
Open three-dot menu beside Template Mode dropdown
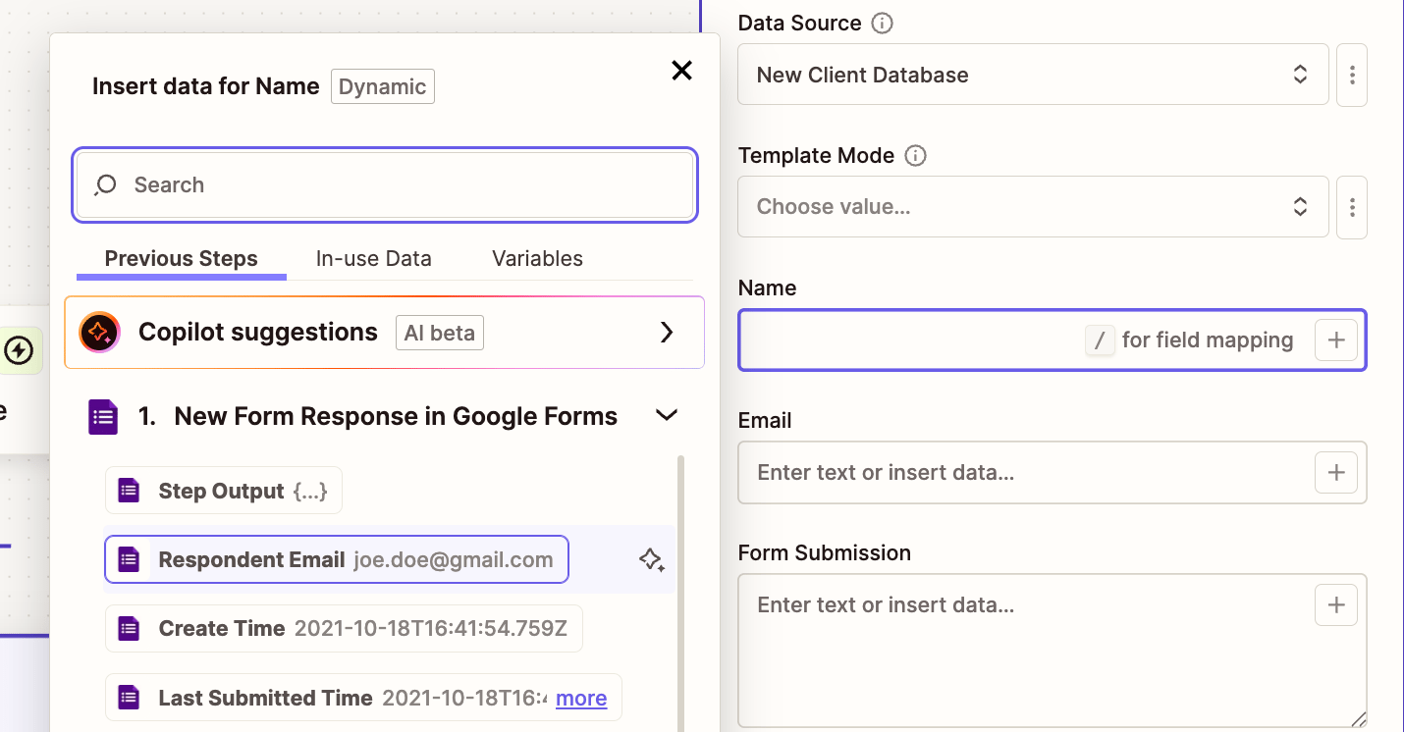click(x=1352, y=207)
